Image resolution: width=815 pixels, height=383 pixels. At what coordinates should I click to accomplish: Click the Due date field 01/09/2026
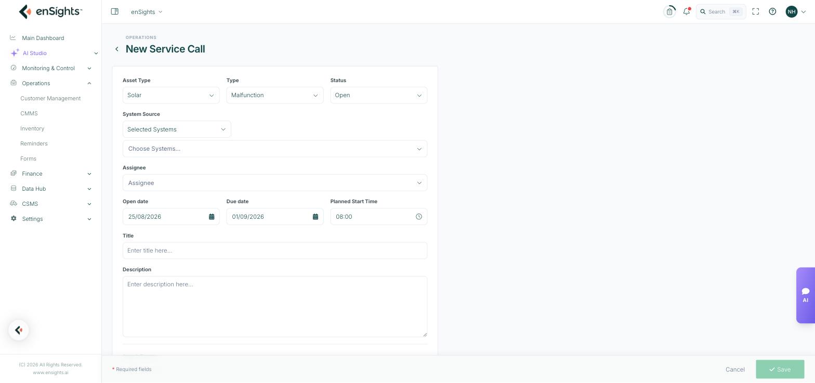275,217
